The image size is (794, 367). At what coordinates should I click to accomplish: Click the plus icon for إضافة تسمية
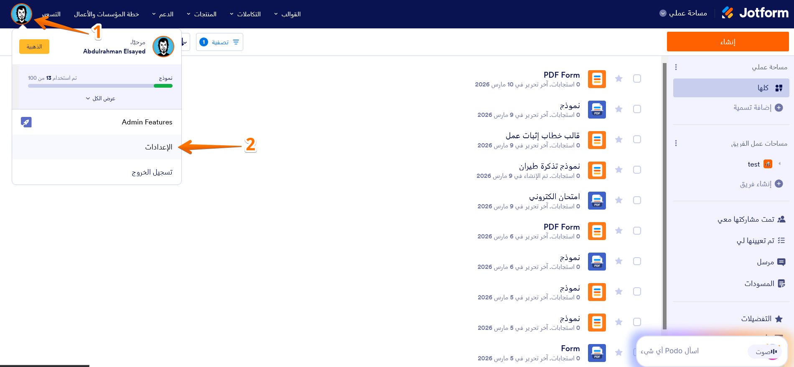tap(779, 107)
